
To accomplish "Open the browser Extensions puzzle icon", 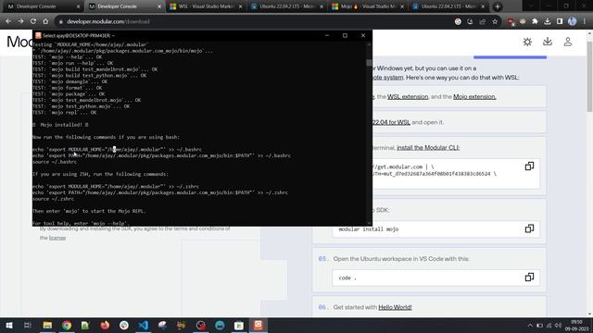I will (535, 21).
